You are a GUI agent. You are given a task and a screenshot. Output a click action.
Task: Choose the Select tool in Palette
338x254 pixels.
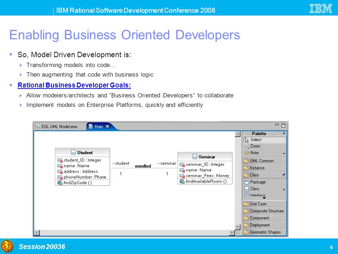(x=264, y=140)
